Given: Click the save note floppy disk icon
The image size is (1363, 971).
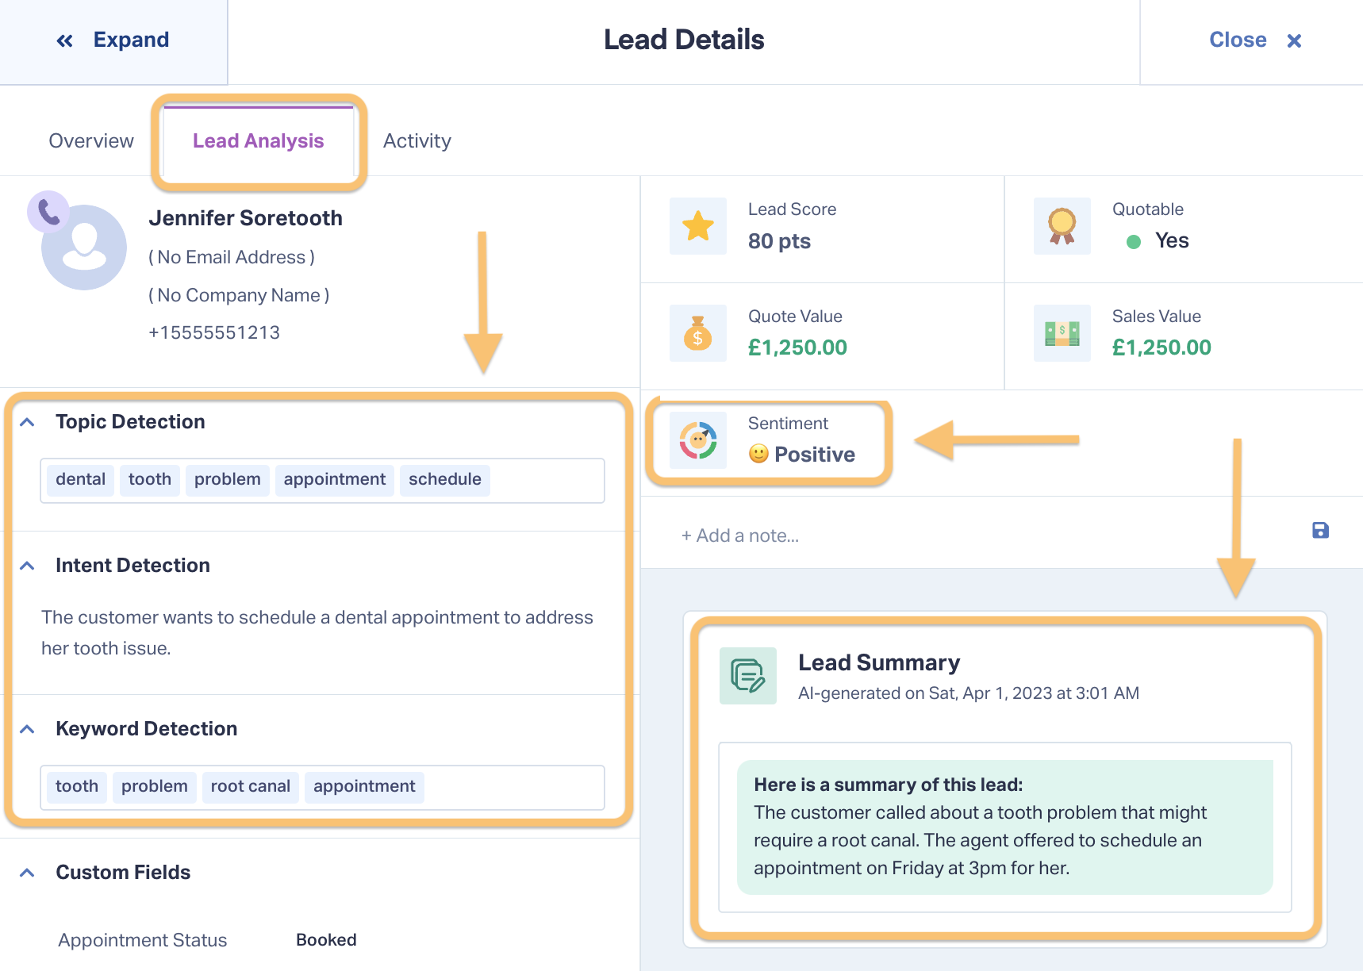Looking at the screenshot, I should tap(1320, 530).
